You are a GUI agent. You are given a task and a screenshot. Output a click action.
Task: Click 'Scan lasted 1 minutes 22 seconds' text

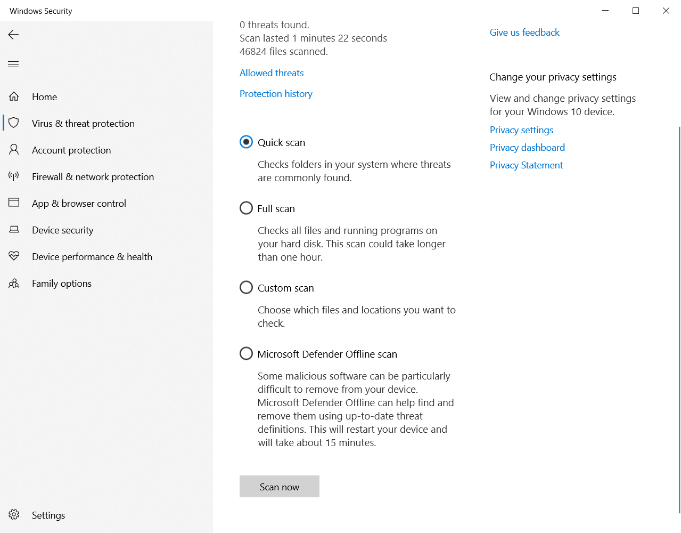point(313,38)
